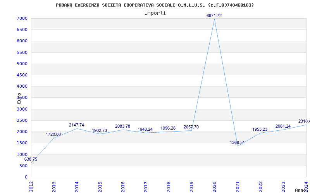
Task: Select the 1996.28 data label
Action: (168, 128)
